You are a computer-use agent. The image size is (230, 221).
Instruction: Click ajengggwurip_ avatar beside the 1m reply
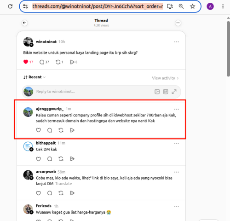28,112
